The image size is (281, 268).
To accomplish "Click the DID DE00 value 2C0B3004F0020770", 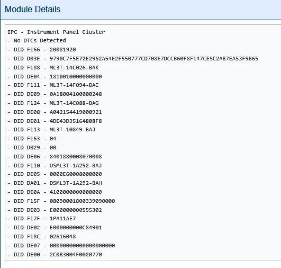I will click(76, 254).
